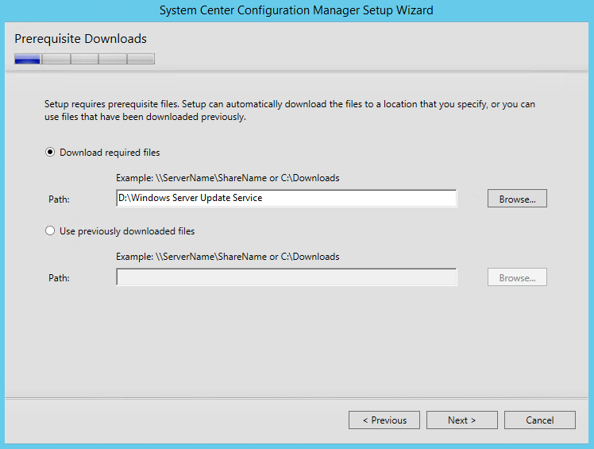Select the Download required files radio button
The height and width of the screenshot is (449, 594).
49,153
